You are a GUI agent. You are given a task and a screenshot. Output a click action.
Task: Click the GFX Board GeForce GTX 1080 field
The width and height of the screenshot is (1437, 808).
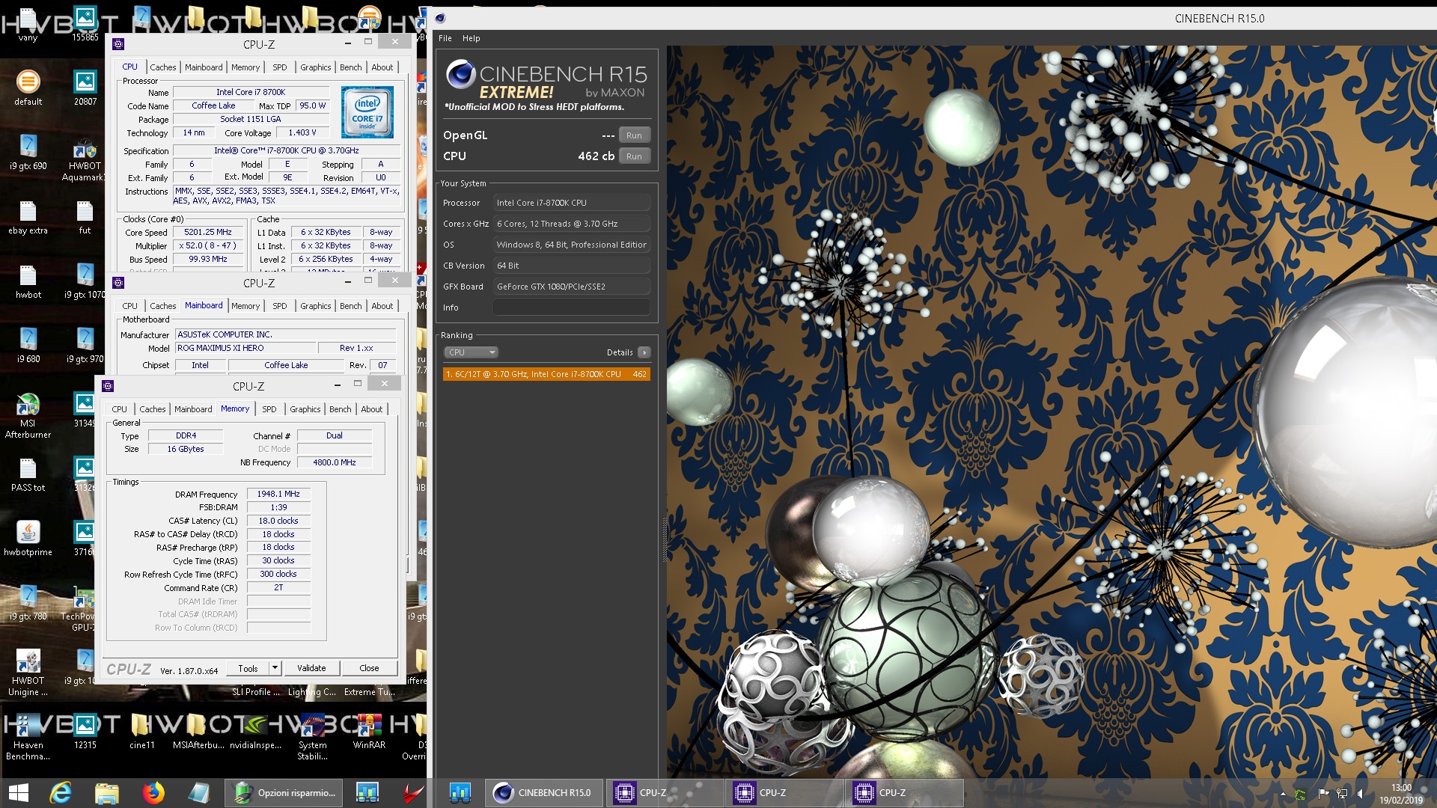(571, 287)
